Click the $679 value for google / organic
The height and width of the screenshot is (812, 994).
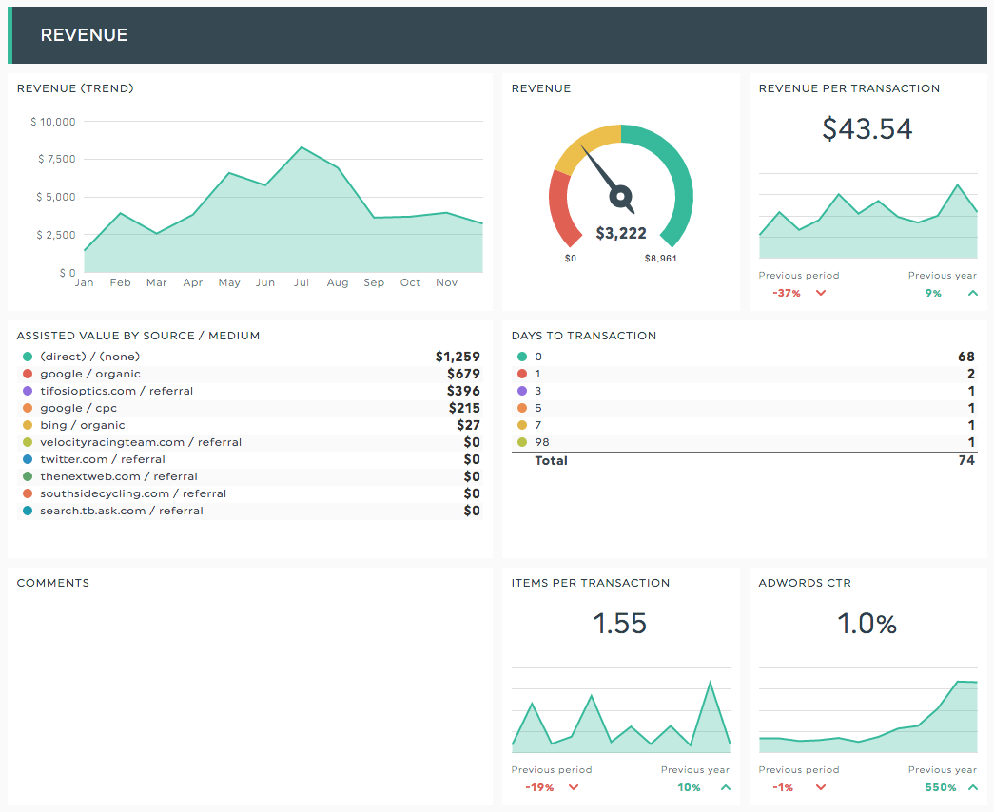(x=463, y=374)
